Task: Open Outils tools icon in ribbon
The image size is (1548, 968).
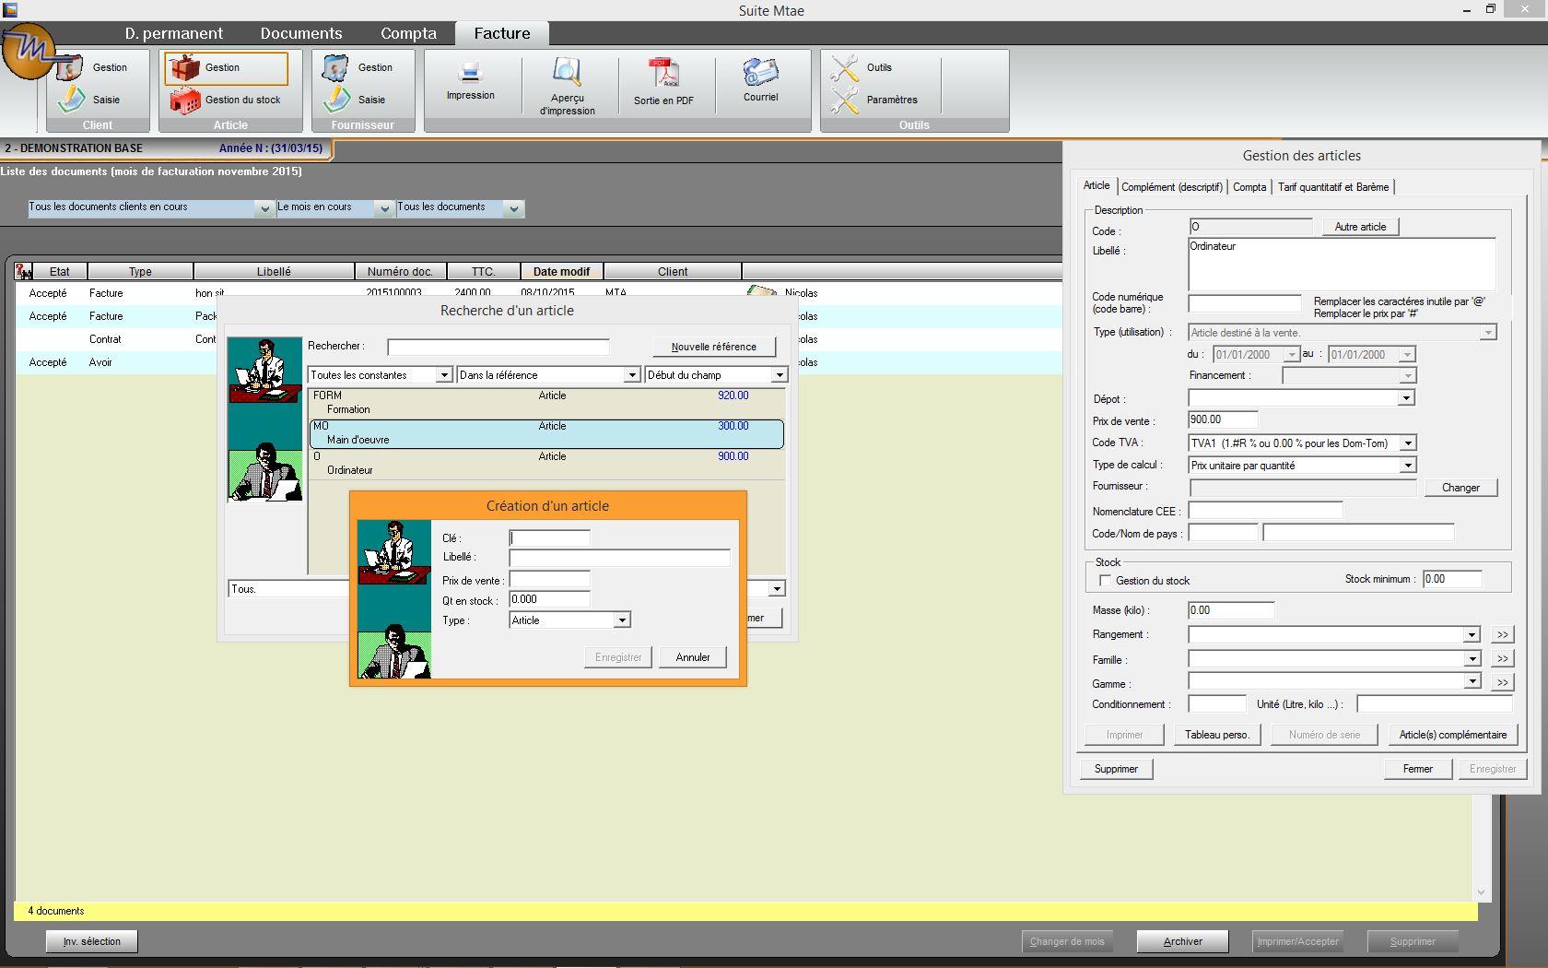Action: pos(844,67)
